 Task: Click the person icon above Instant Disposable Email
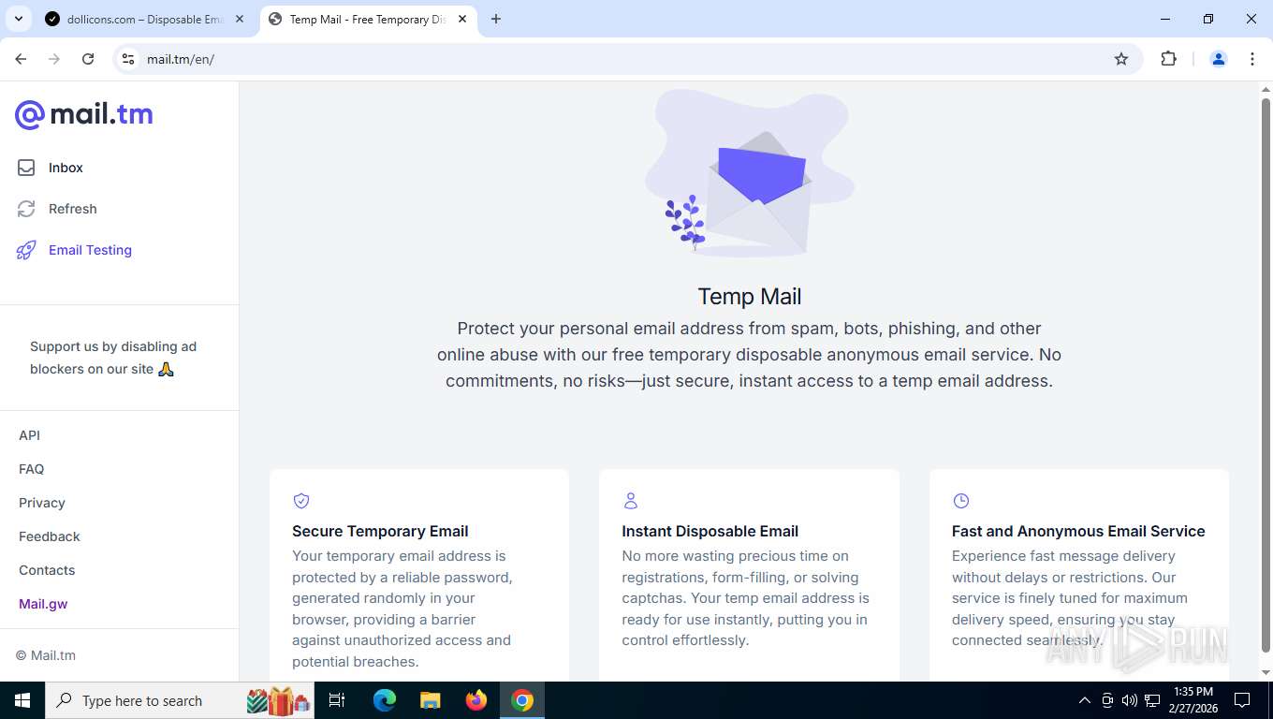pyautogui.click(x=631, y=501)
